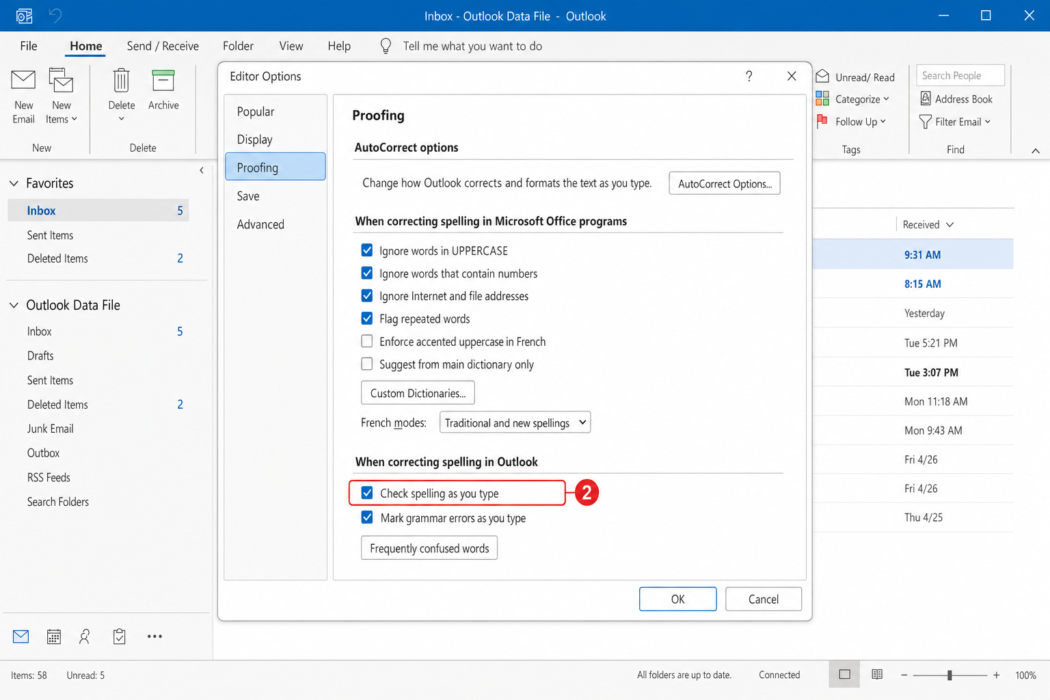This screenshot has width=1050, height=700.
Task: Select Normal view in status bar
Action: (845, 675)
